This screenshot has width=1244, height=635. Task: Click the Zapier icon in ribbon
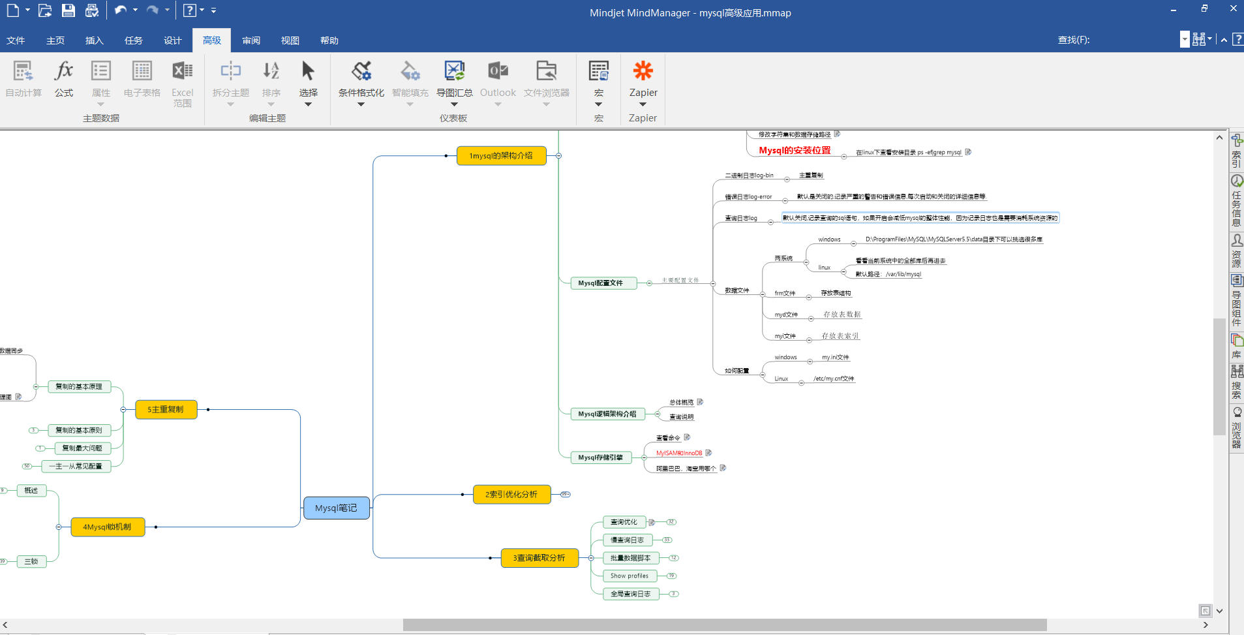point(643,71)
